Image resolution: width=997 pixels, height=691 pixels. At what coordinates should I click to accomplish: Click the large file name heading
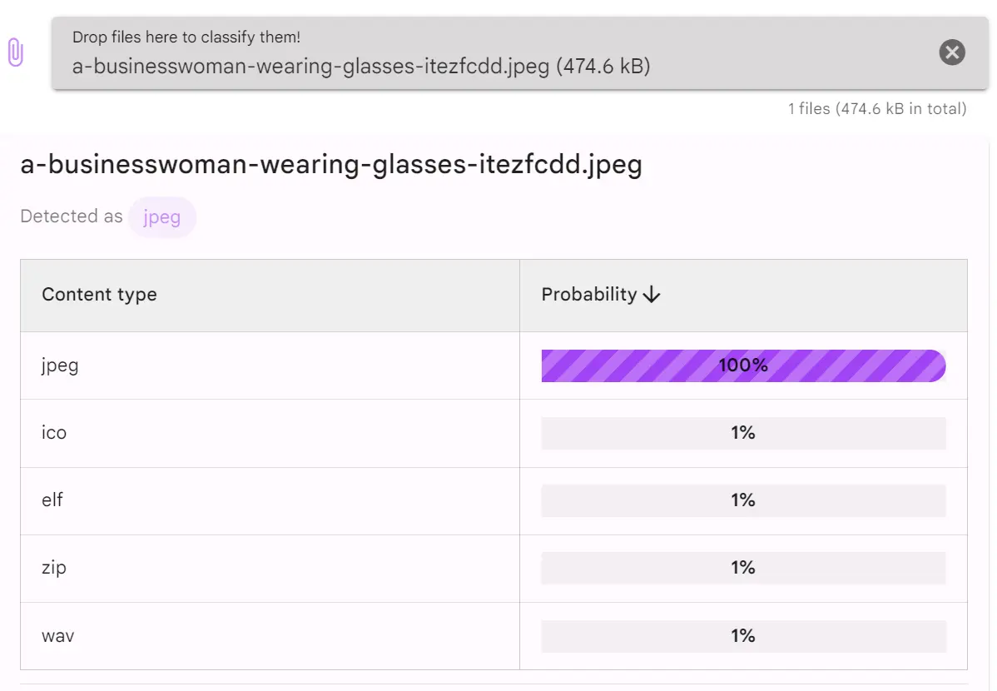point(331,165)
